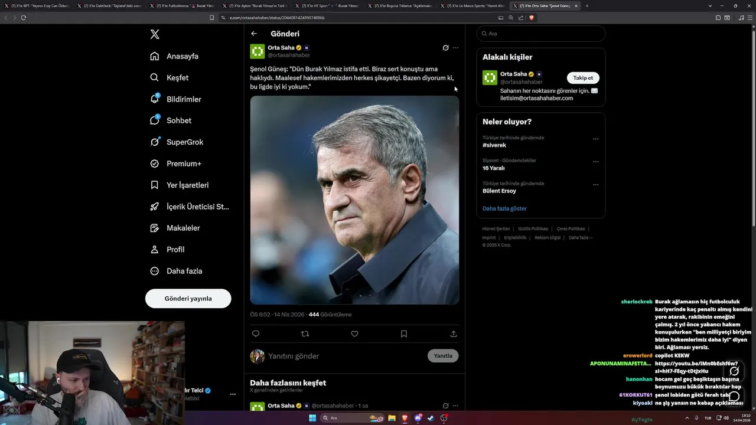Open Sohbet chat section
756x425 pixels.
click(x=171, y=120)
